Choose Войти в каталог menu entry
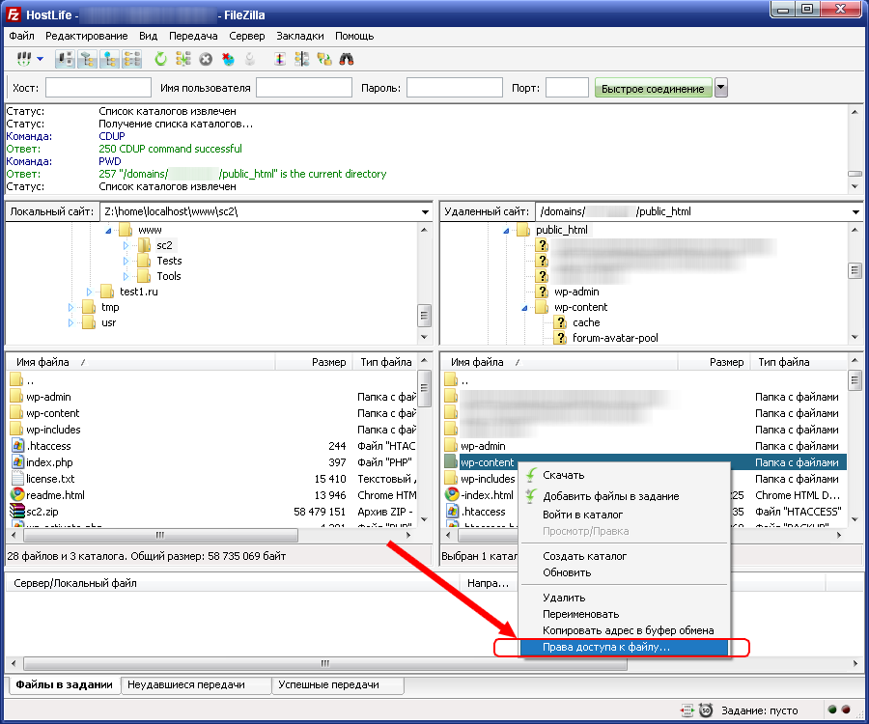The height and width of the screenshot is (724, 869). click(x=624, y=515)
